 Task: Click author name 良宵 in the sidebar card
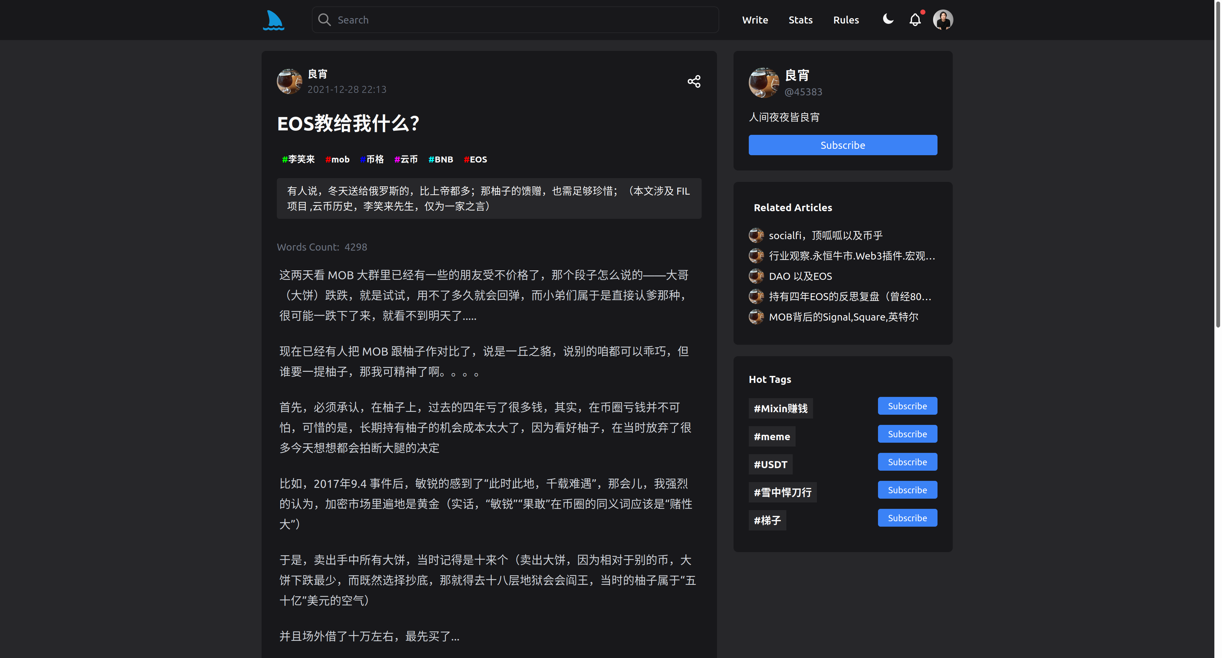(x=797, y=75)
